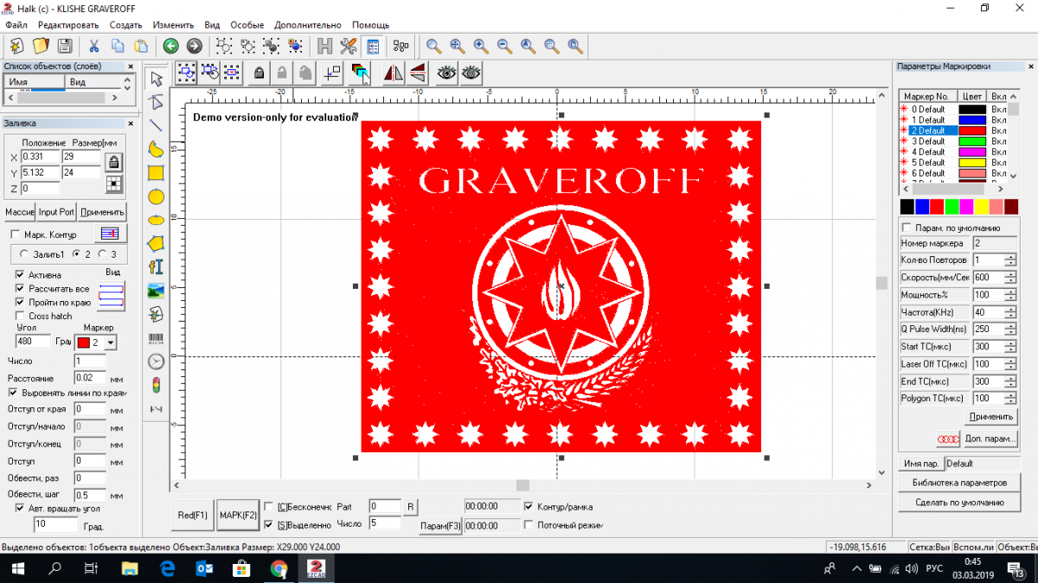Viewport: 1038px width, 583px height.
Task: Open the Создать menu
Action: coord(126,25)
